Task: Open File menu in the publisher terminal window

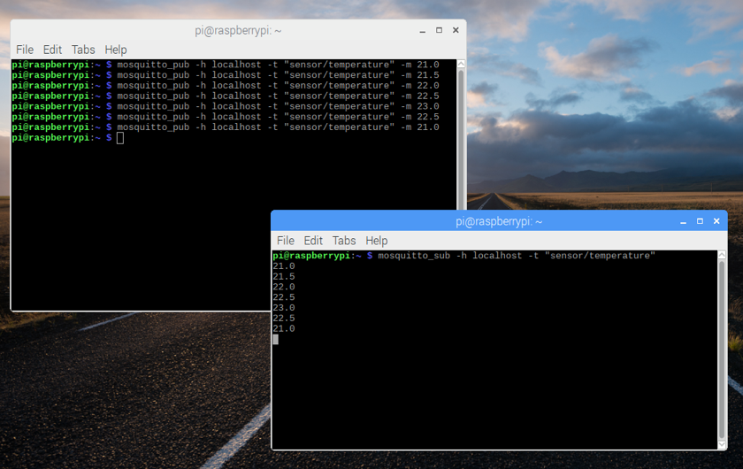Action: (25, 50)
